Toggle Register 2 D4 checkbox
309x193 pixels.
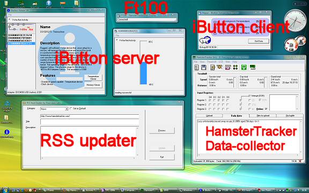[210, 105]
